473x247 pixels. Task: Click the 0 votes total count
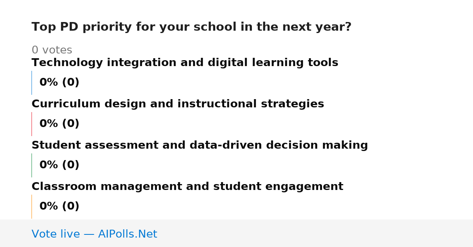click(x=52, y=50)
